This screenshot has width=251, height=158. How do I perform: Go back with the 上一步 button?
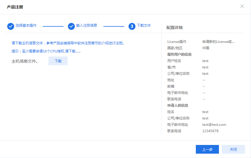coord(207,149)
